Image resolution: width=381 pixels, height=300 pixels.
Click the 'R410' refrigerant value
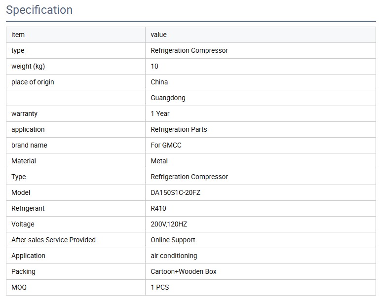point(158,208)
